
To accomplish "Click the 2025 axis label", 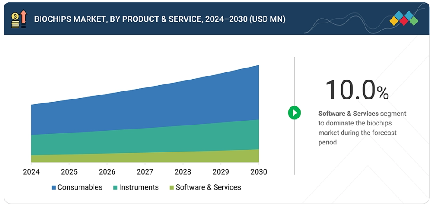I will [x=69, y=172].
